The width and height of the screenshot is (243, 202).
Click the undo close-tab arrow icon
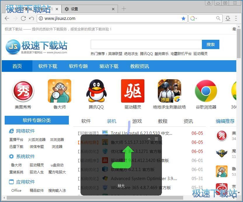coord(32,18)
